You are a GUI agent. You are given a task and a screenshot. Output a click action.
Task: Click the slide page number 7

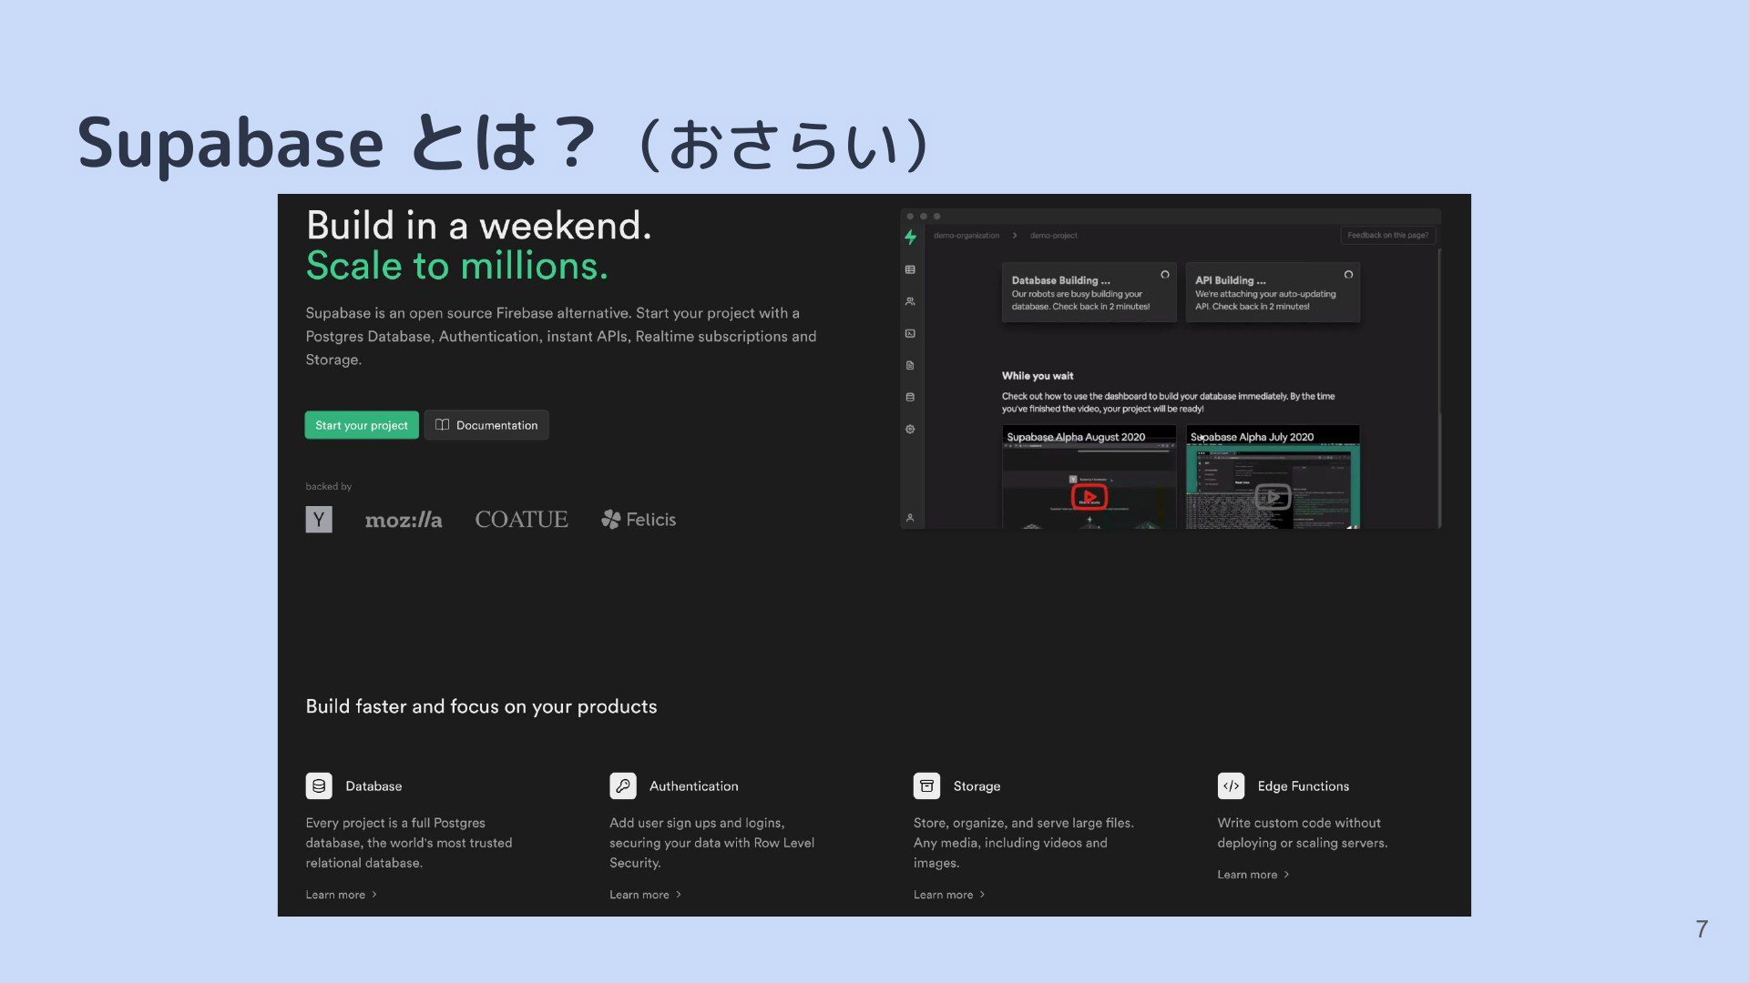pos(1702,929)
